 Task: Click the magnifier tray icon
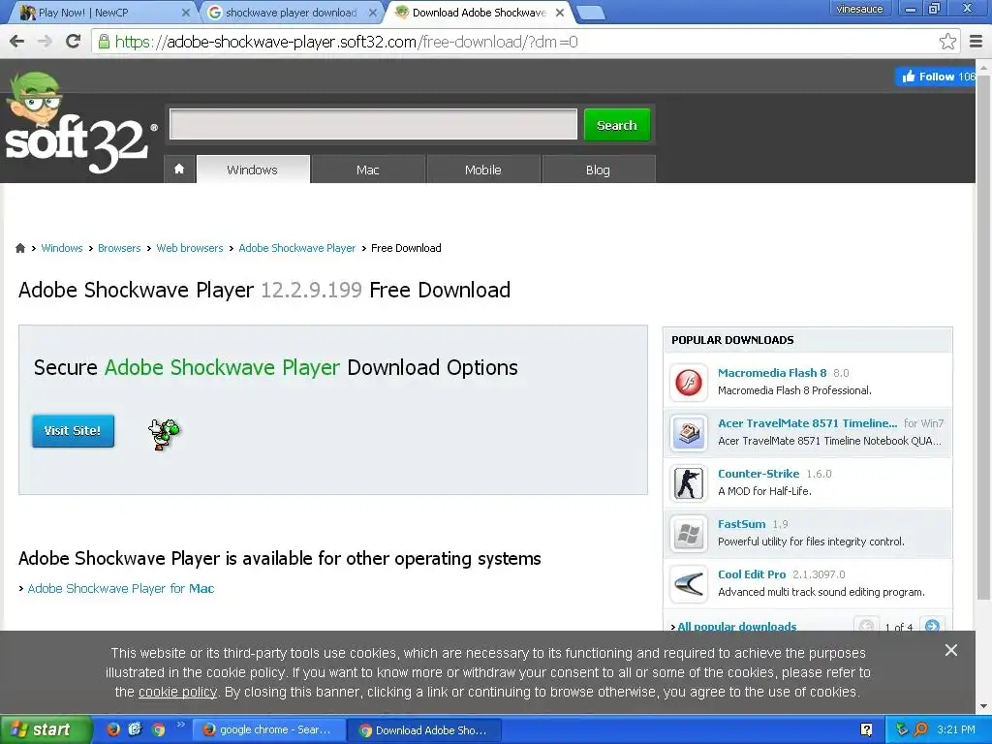click(921, 729)
